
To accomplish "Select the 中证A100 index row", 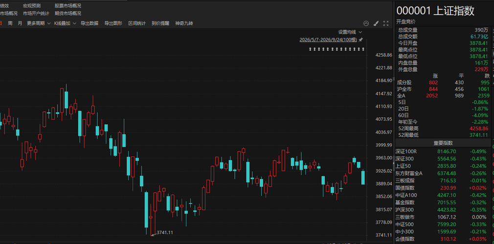I will [442, 195].
